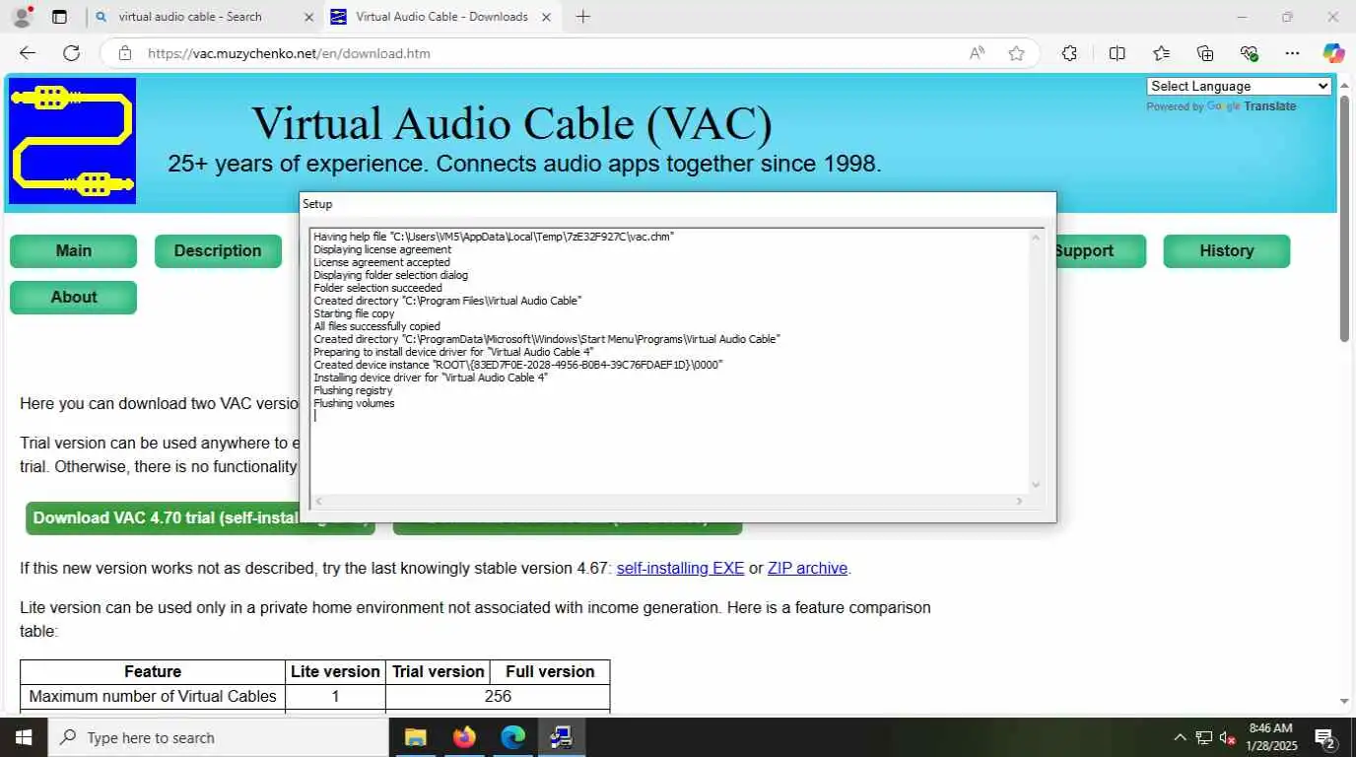Viewport: 1356px width, 757px height.
Task: Click Setup log horizontal scrollbar right arrow
Action: point(1020,501)
